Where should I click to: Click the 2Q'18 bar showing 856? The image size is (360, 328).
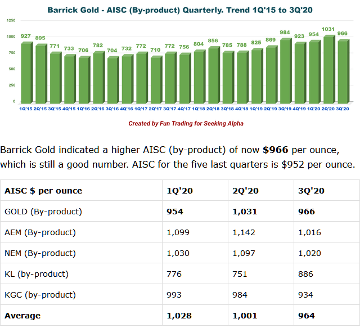point(212,74)
